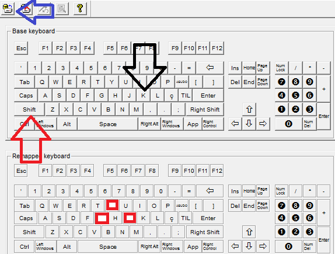Pick Num Del key on Remapped keyboard
The height and width of the screenshot is (254, 335).
click(x=309, y=246)
